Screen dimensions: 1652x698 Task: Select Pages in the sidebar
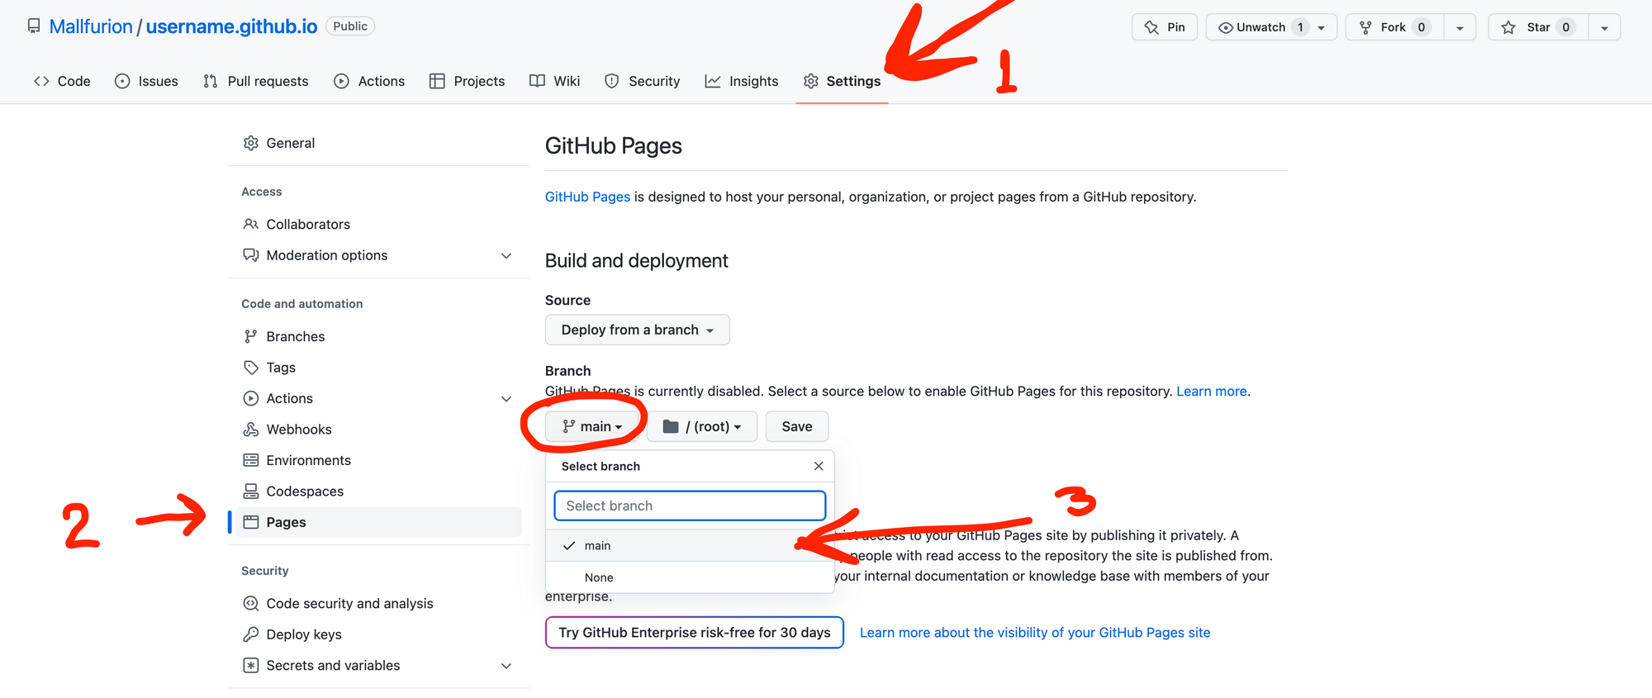click(x=378, y=522)
